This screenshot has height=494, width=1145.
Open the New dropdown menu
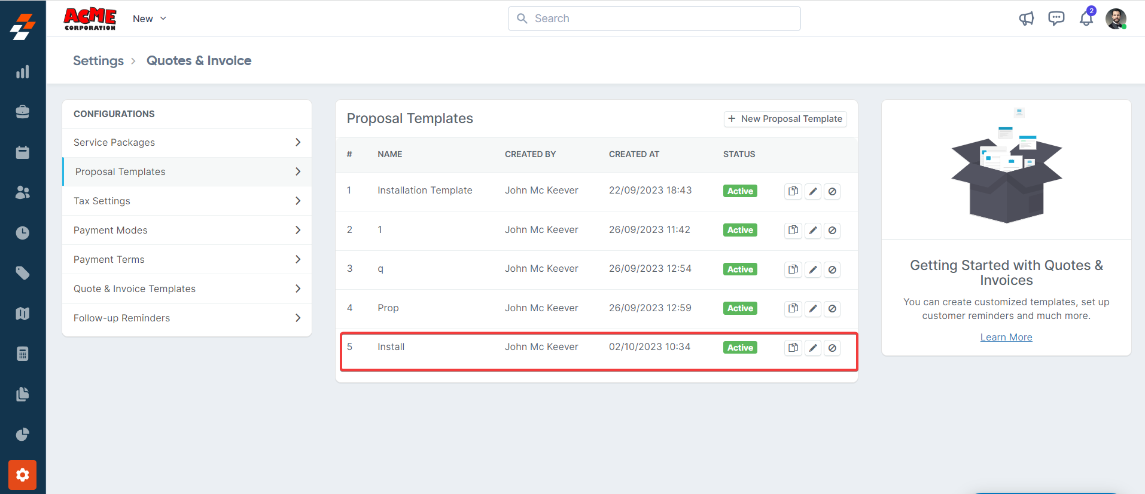pos(150,19)
